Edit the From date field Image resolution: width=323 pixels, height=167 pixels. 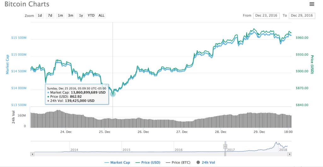(x=266, y=16)
